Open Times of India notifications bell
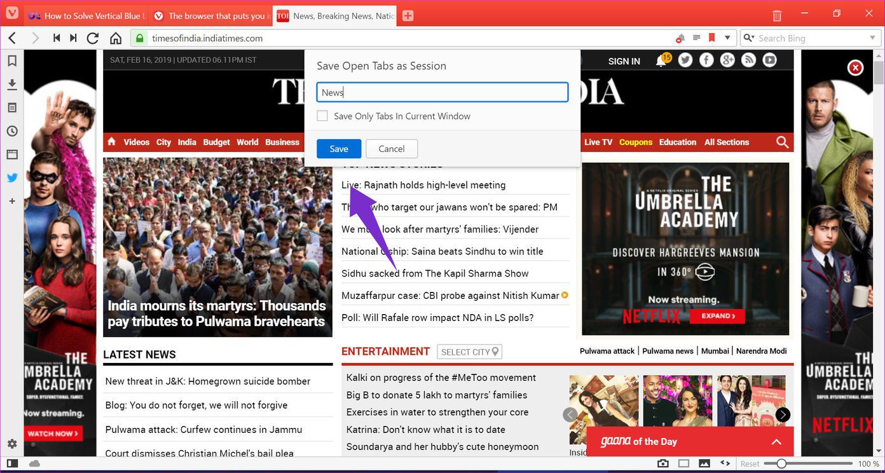Image resolution: width=885 pixels, height=473 pixels. [661, 61]
